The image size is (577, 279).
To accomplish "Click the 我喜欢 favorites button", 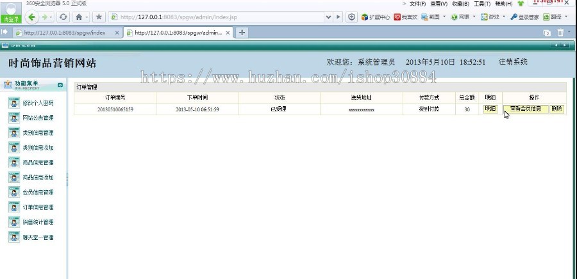I will point(406,17).
